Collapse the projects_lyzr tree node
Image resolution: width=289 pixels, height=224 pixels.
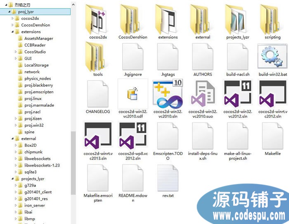(12, 179)
